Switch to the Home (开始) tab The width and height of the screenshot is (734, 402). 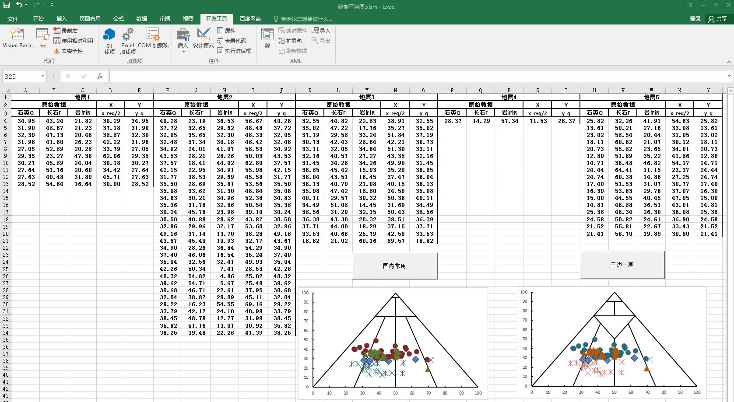tap(39, 19)
